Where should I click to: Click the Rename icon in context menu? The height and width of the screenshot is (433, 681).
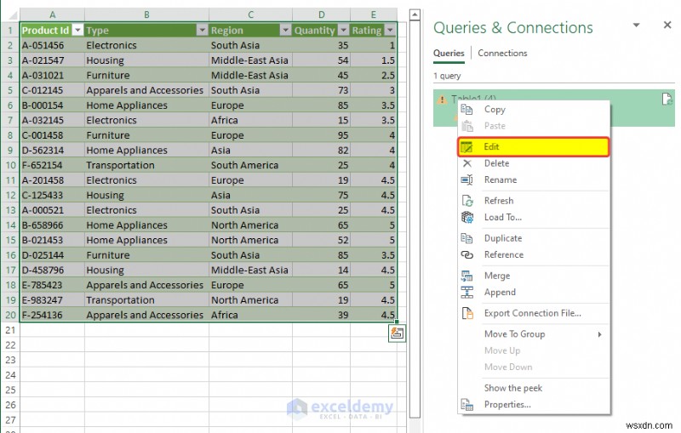(x=466, y=180)
